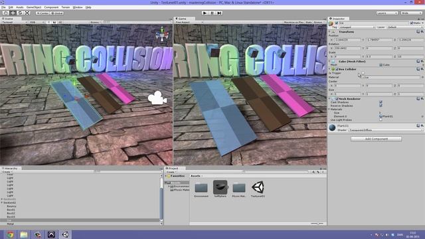Image resolution: width=425 pixels, height=239 pixels.
Task: Open the GameObject menu
Action: tap(34, 7)
